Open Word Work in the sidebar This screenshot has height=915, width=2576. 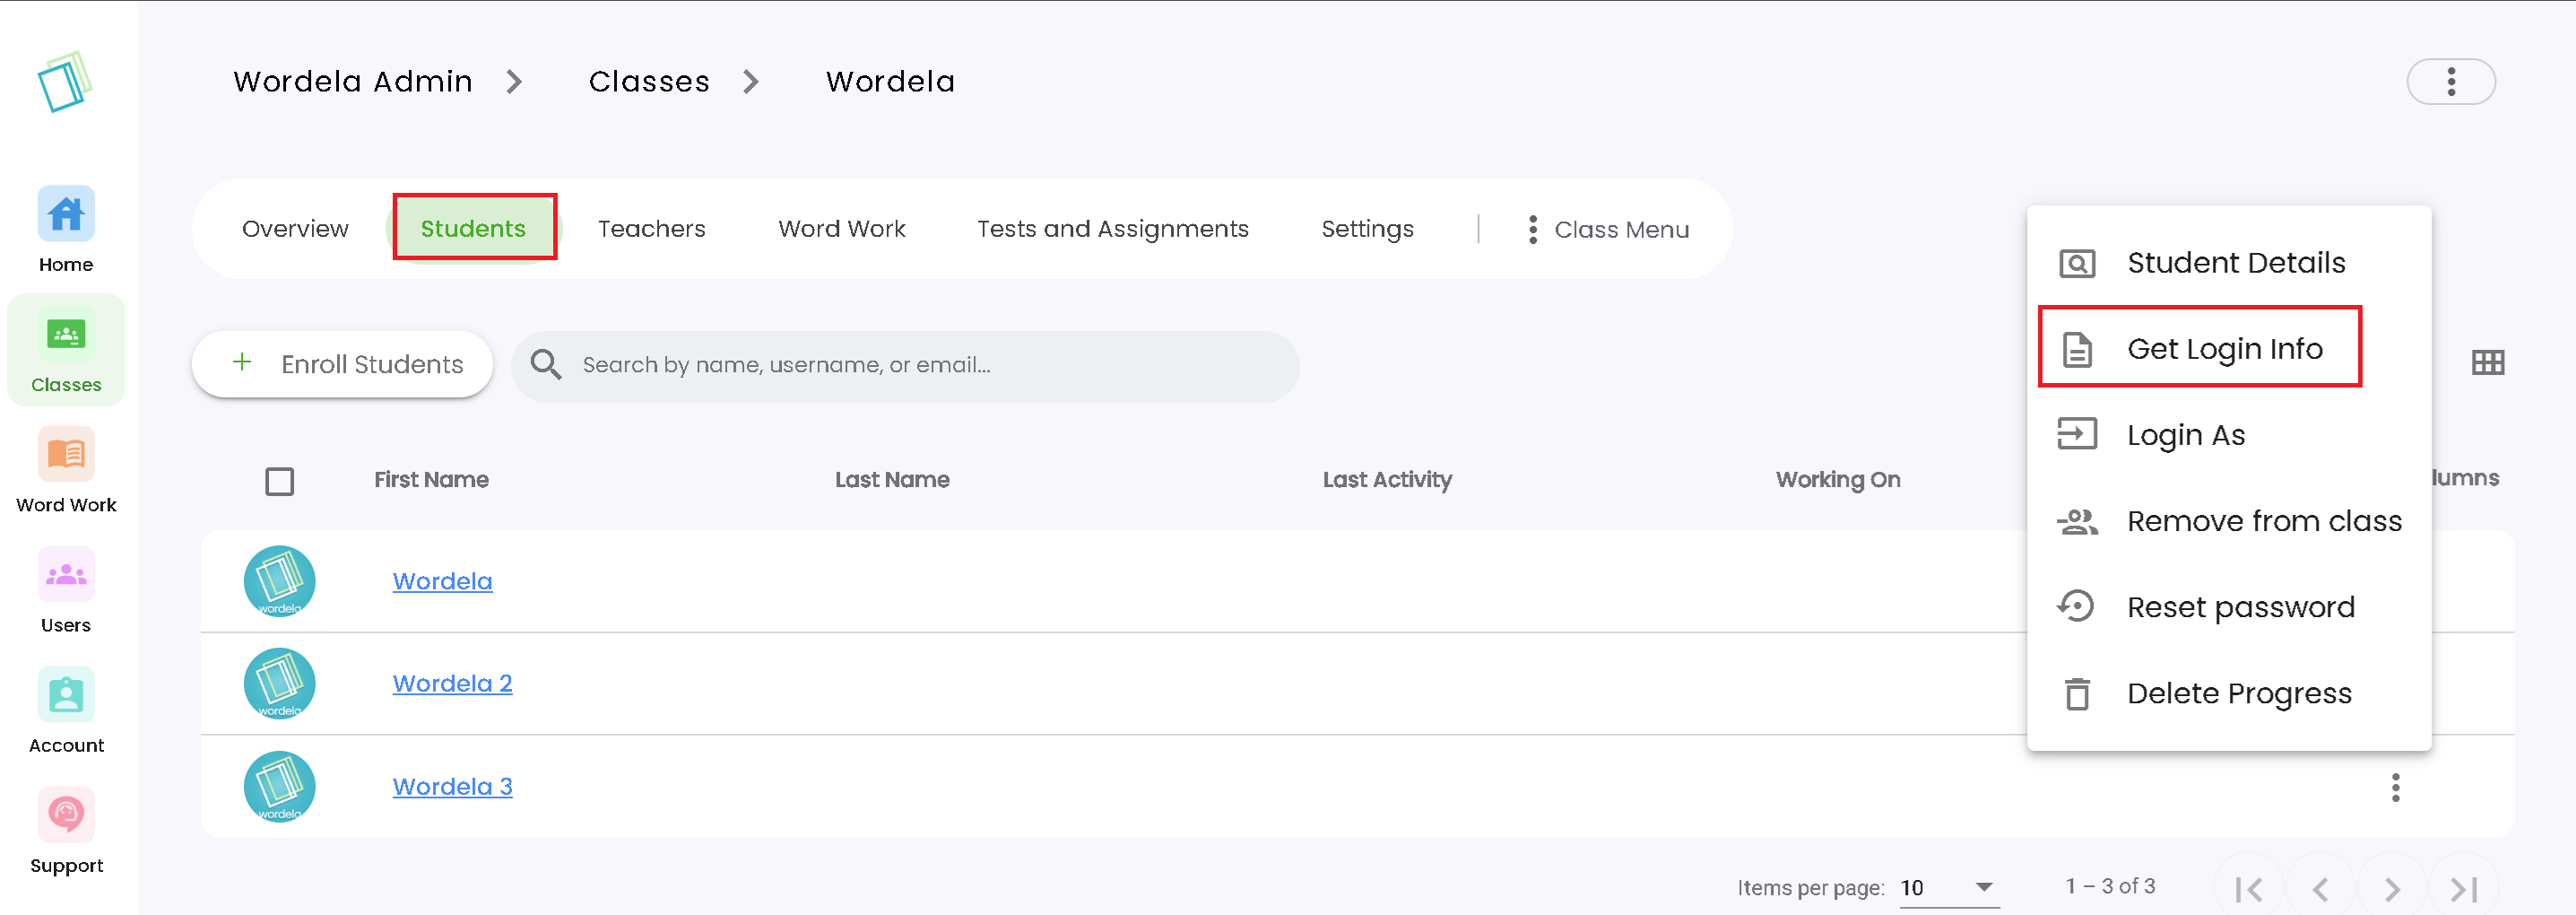point(66,455)
